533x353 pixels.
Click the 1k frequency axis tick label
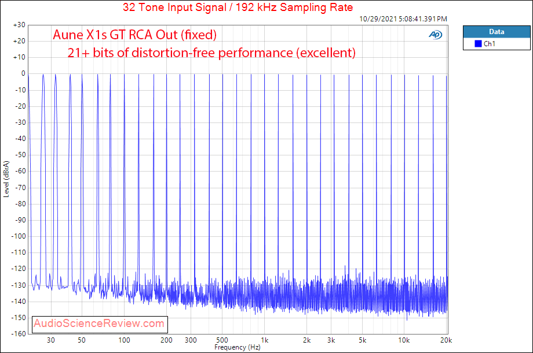[264, 340]
